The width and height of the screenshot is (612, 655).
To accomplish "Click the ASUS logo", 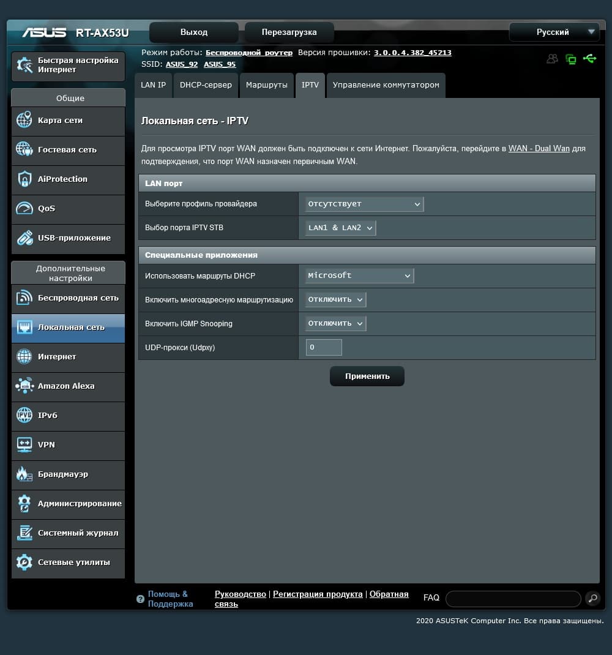I will (x=44, y=32).
